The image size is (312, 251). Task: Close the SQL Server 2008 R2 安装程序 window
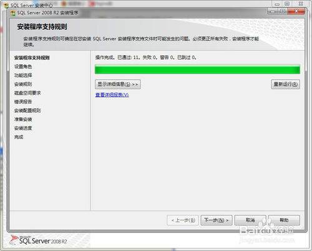click(296, 11)
